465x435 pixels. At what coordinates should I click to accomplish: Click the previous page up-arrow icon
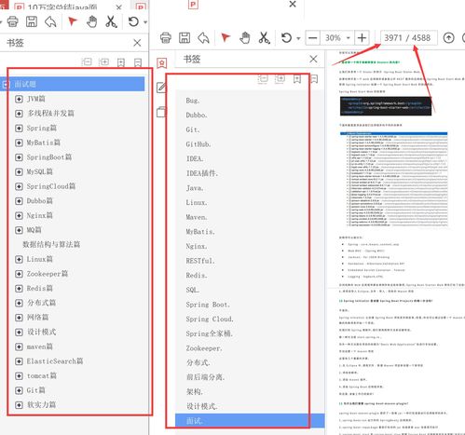pyautogui.click(x=448, y=38)
